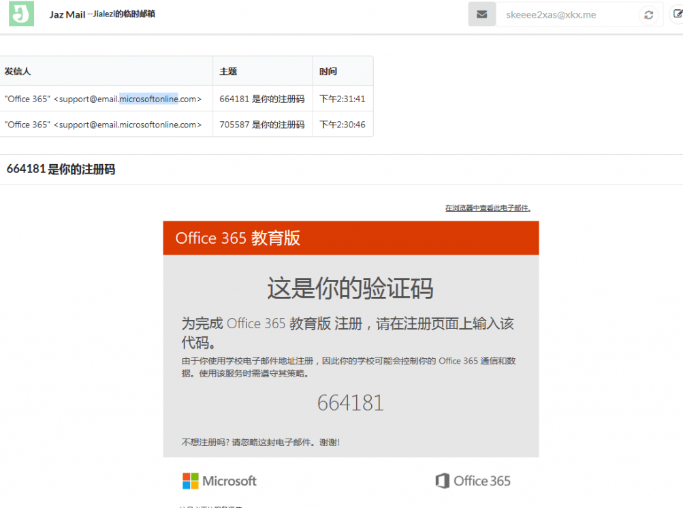Click the Microsoft logo in the email footer
The image size is (683, 508).
(219, 481)
